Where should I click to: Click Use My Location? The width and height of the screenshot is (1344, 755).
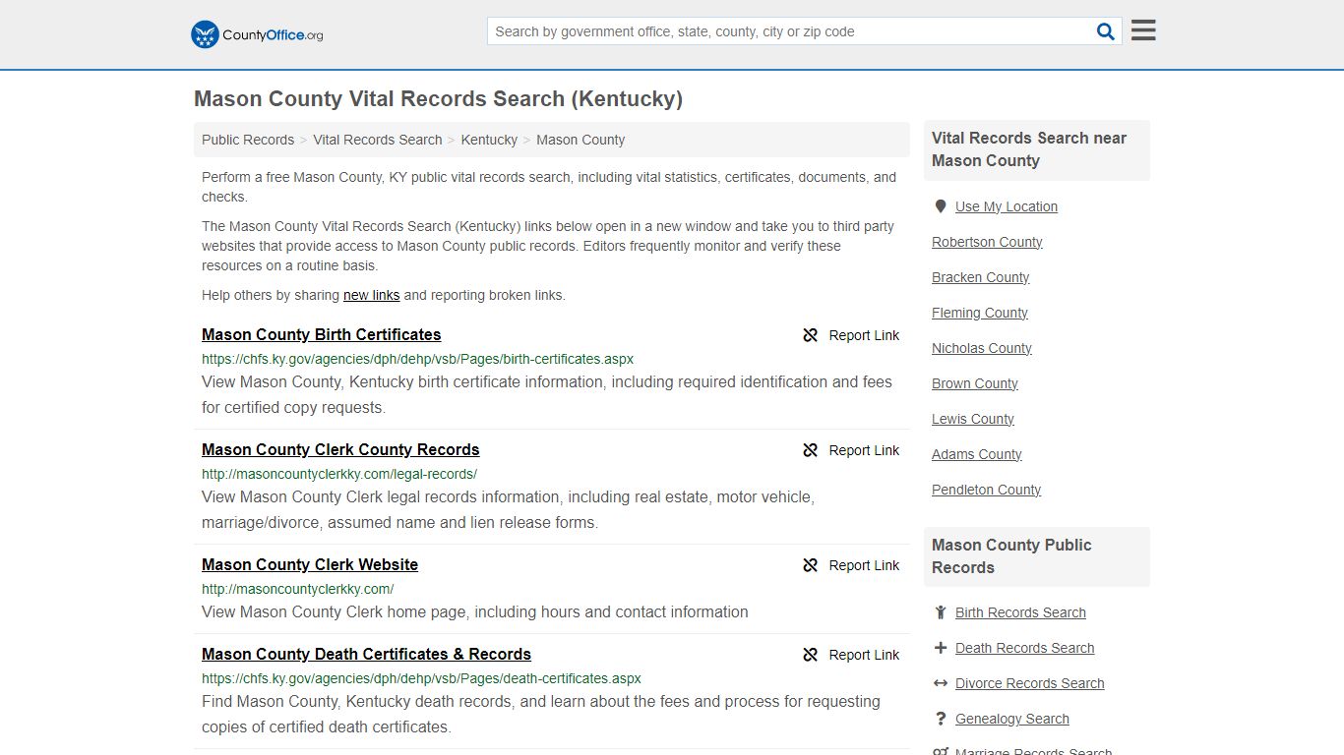pyautogui.click(x=1007, y=206)
